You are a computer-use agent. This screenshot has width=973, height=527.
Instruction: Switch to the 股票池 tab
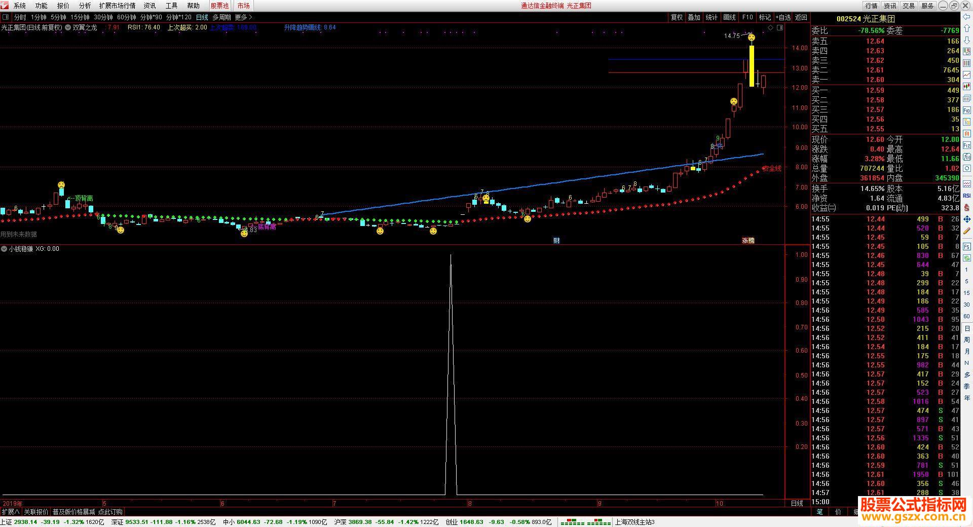(219, 6)
